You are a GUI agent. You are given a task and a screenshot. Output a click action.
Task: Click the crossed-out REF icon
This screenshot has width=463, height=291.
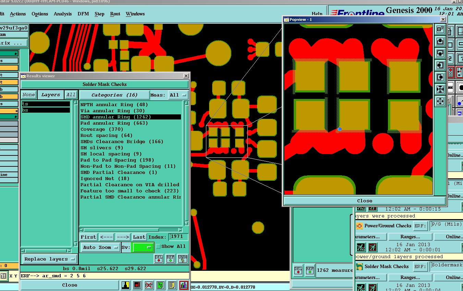point(149,285)
